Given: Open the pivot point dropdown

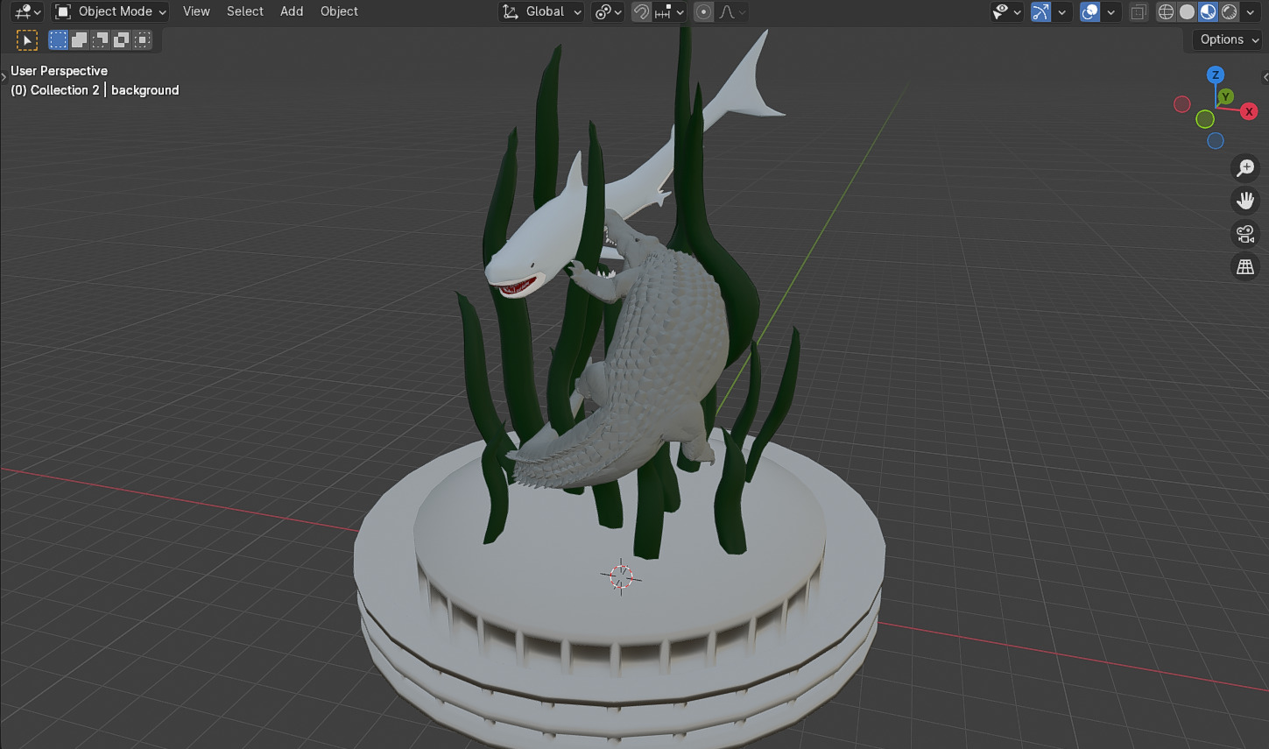Looking at the screenshot, I should tap(608, 11).
